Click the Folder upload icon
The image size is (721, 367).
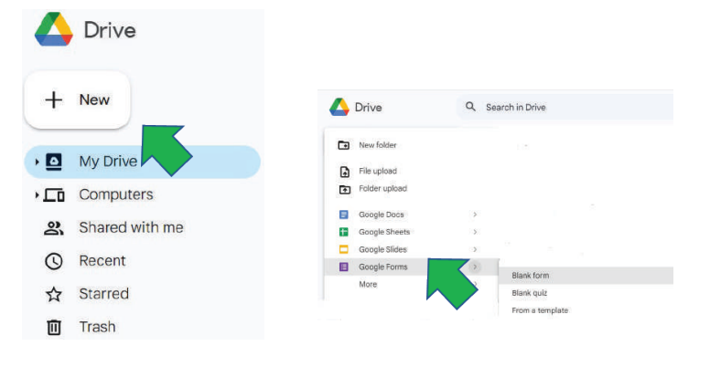pyautogui.click(x=344, y=189)
